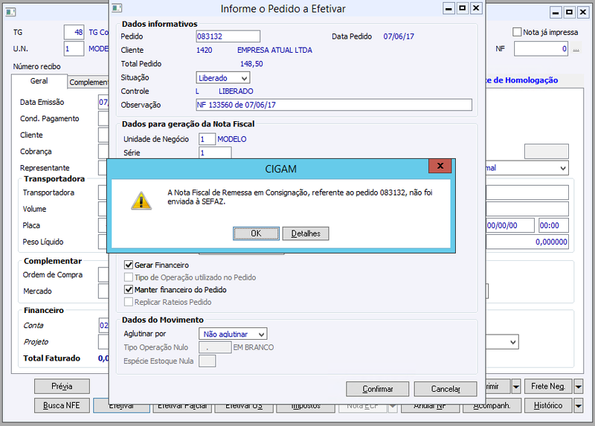Click OK in the CIGAM warning dialog
The height and width of the screenshot is (426, 595).
point(256,233)
